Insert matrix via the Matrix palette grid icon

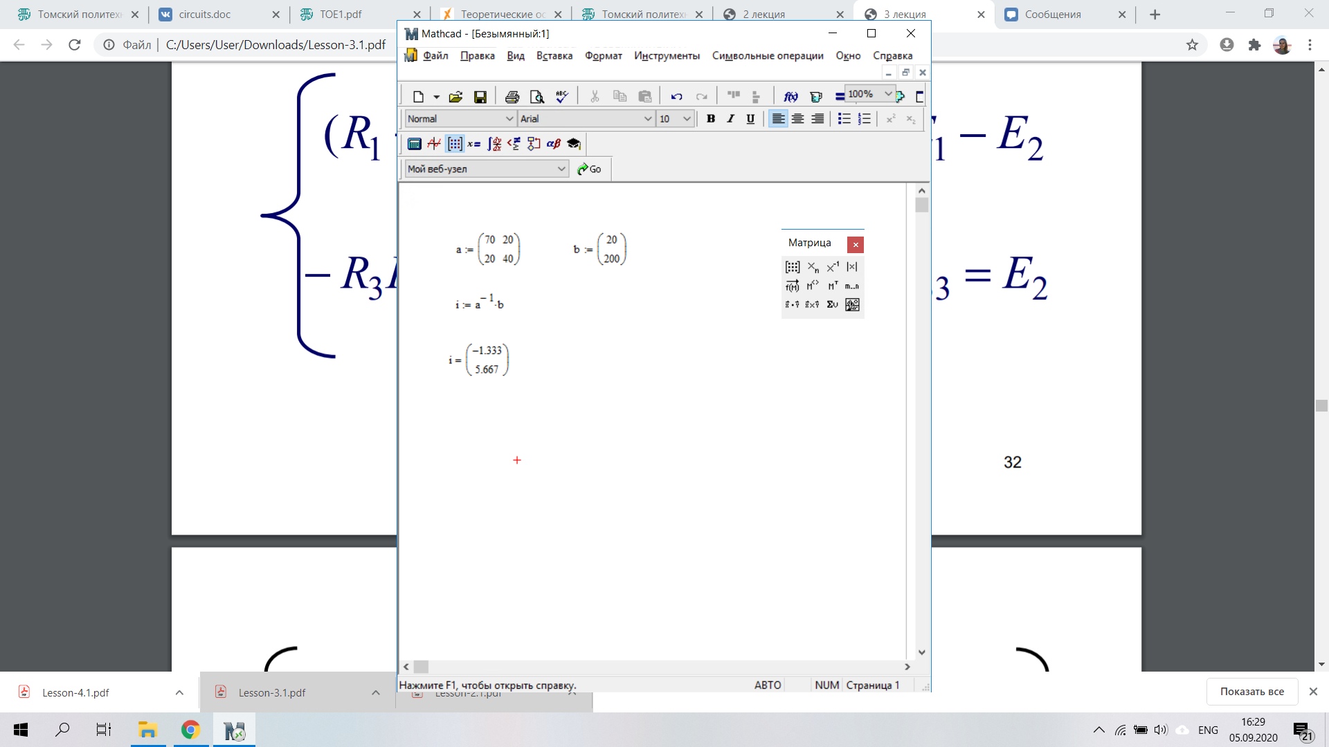coord(793,267)
